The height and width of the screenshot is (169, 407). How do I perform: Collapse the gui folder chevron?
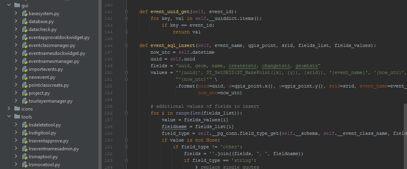[9, 6]
